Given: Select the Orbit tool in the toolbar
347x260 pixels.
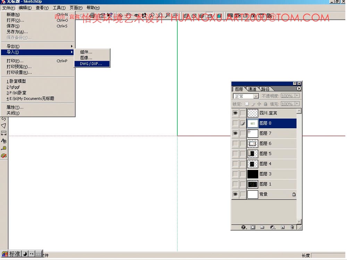Looking at the screenshot, I should [120, 16].
